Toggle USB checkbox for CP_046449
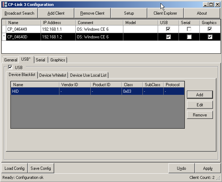Viewport: 222px width, 182px height. [x=168, y=29]
